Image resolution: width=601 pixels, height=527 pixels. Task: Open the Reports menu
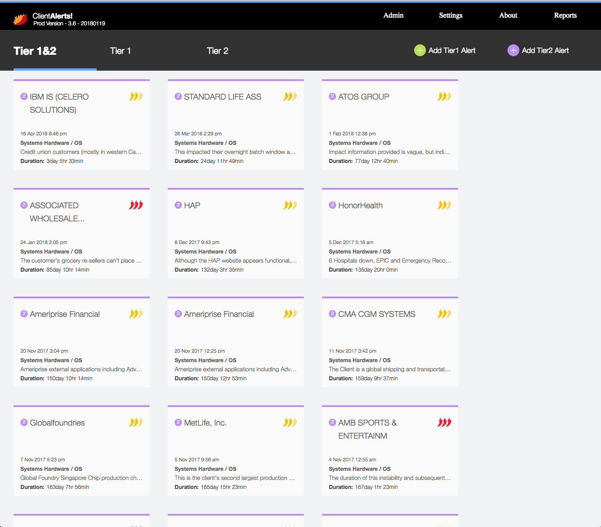coord(565,15)
